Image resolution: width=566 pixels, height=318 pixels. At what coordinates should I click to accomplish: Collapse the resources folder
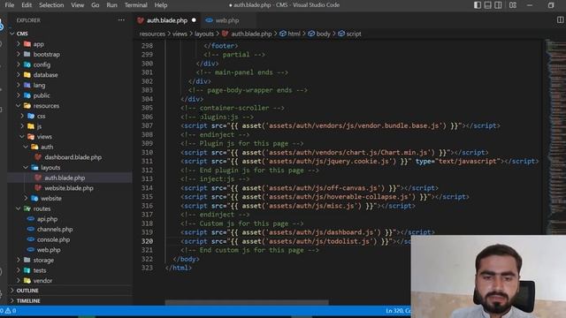point(46,106)
